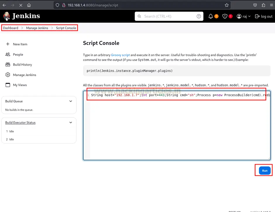275x212 pixels.
Task: Open Manage Jenkins sidebar label
Action: tap(25, 75)
